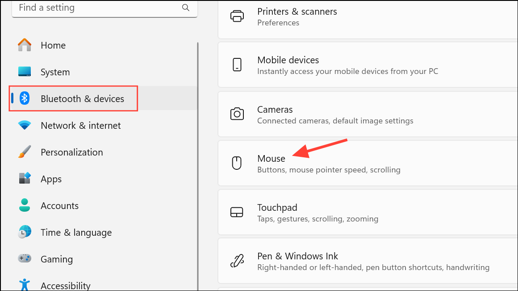Click the mouse icon next to Mouse settings
This screenshot has height=291, width=518.
coord(237,163)
